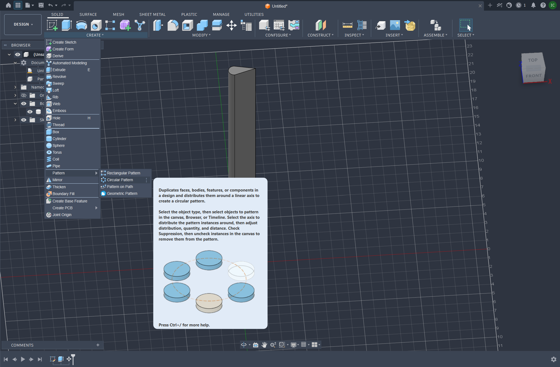This screenshot has width=560, height=367.
Task: Select the Move/Copy tool icon
Action: pos(232,25)
